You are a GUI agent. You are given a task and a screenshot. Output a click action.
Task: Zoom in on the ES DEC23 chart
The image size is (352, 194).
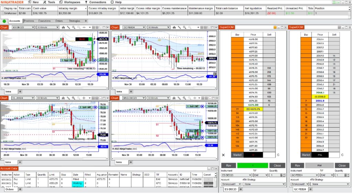pos(74,28)
